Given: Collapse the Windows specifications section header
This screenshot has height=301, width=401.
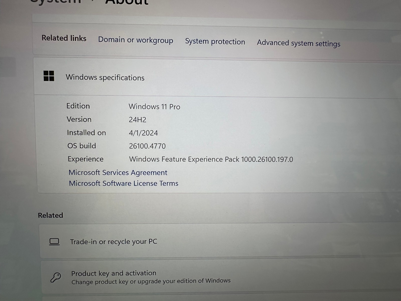Looking at the screenshot, I should point(218,77).
